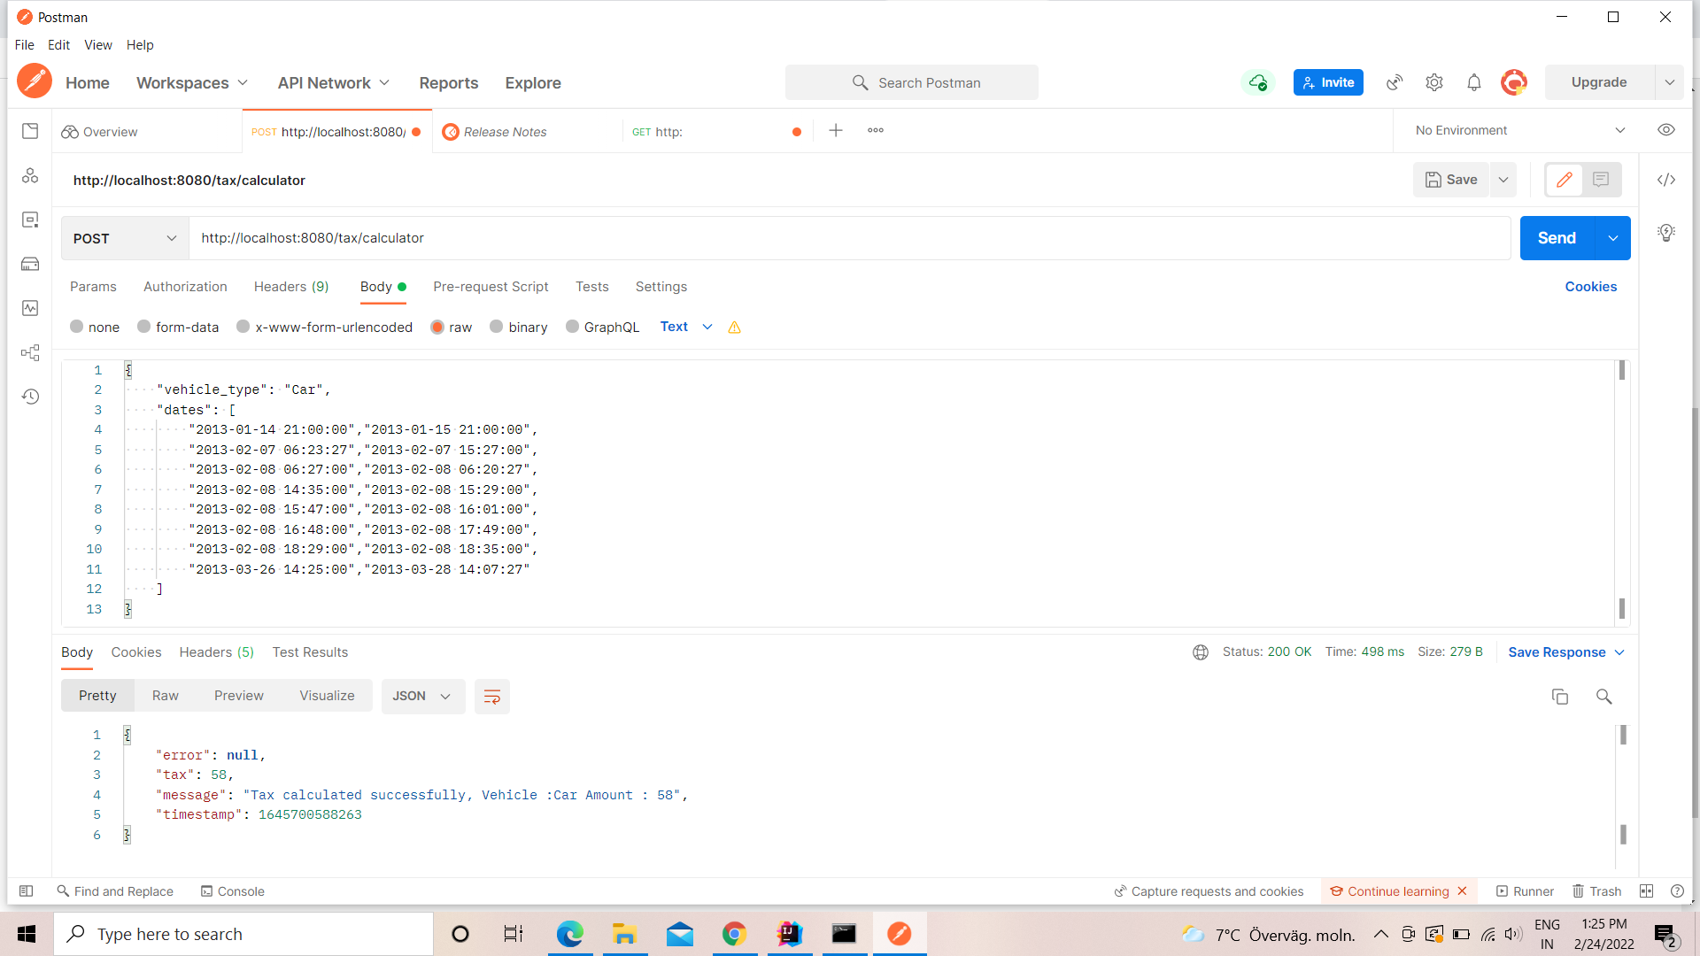Open the notifications bell icon
This screenshot has width=1700, height=956.
[x=1474, y=82]
